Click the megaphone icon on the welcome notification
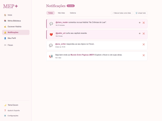This screenshot has width=162, height=121. 51,56
